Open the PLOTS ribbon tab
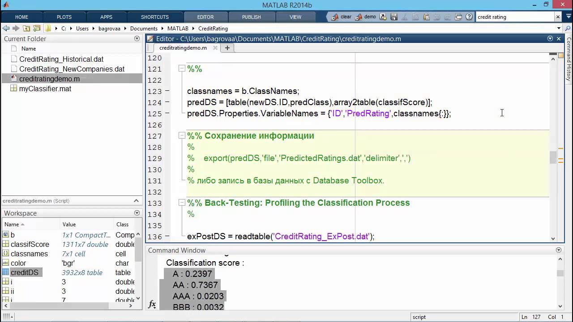Screen dimensions: 573x322 point(64,17)
